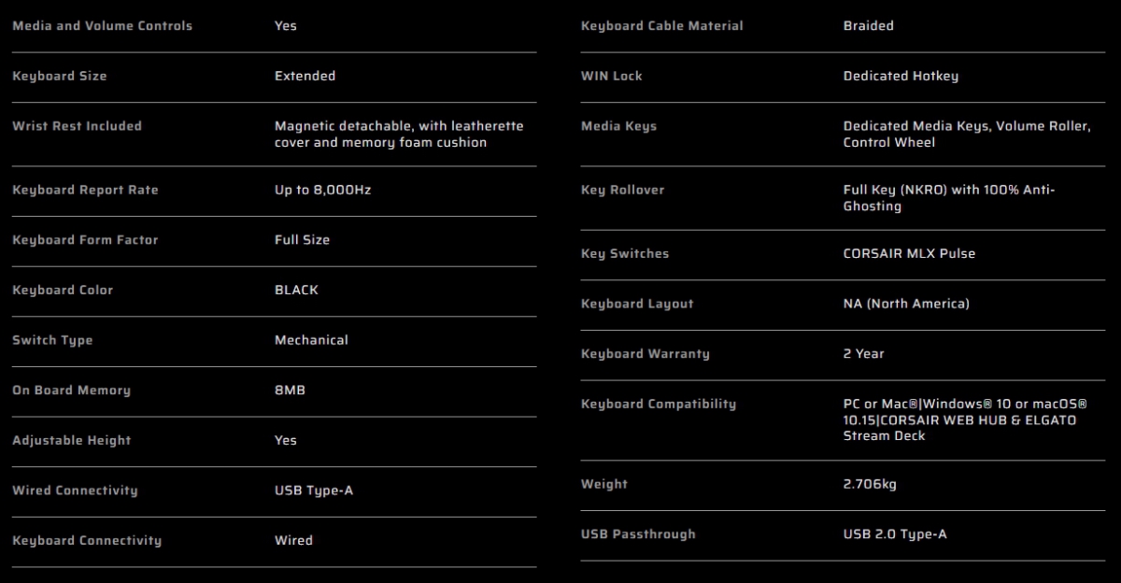Viewport: 1121px width, 583px height.
Task: Click the NA (North America) layout value
Action: [906, 304]
